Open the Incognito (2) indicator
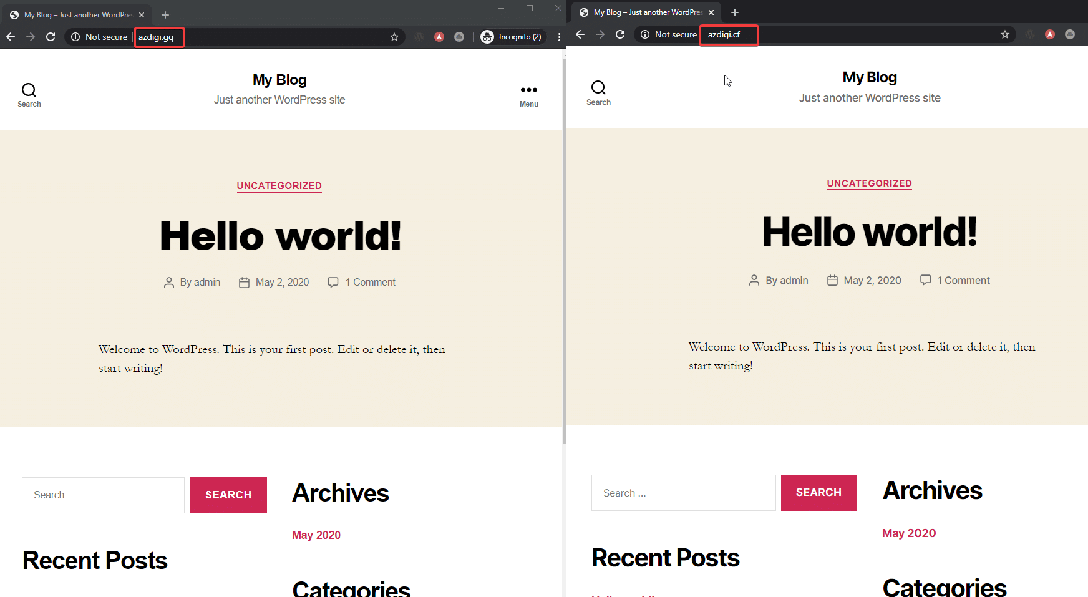1088x597 pixels. 512,37
